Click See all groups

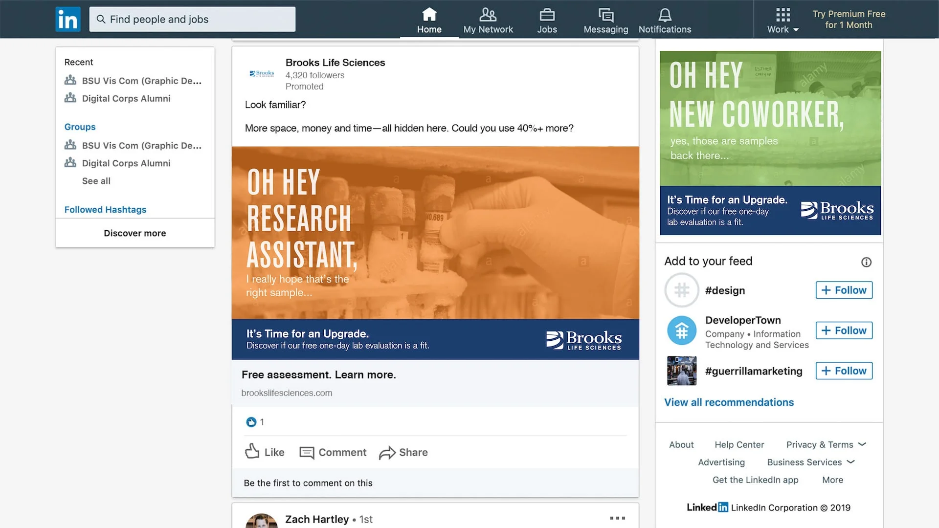tap(96, 181)
